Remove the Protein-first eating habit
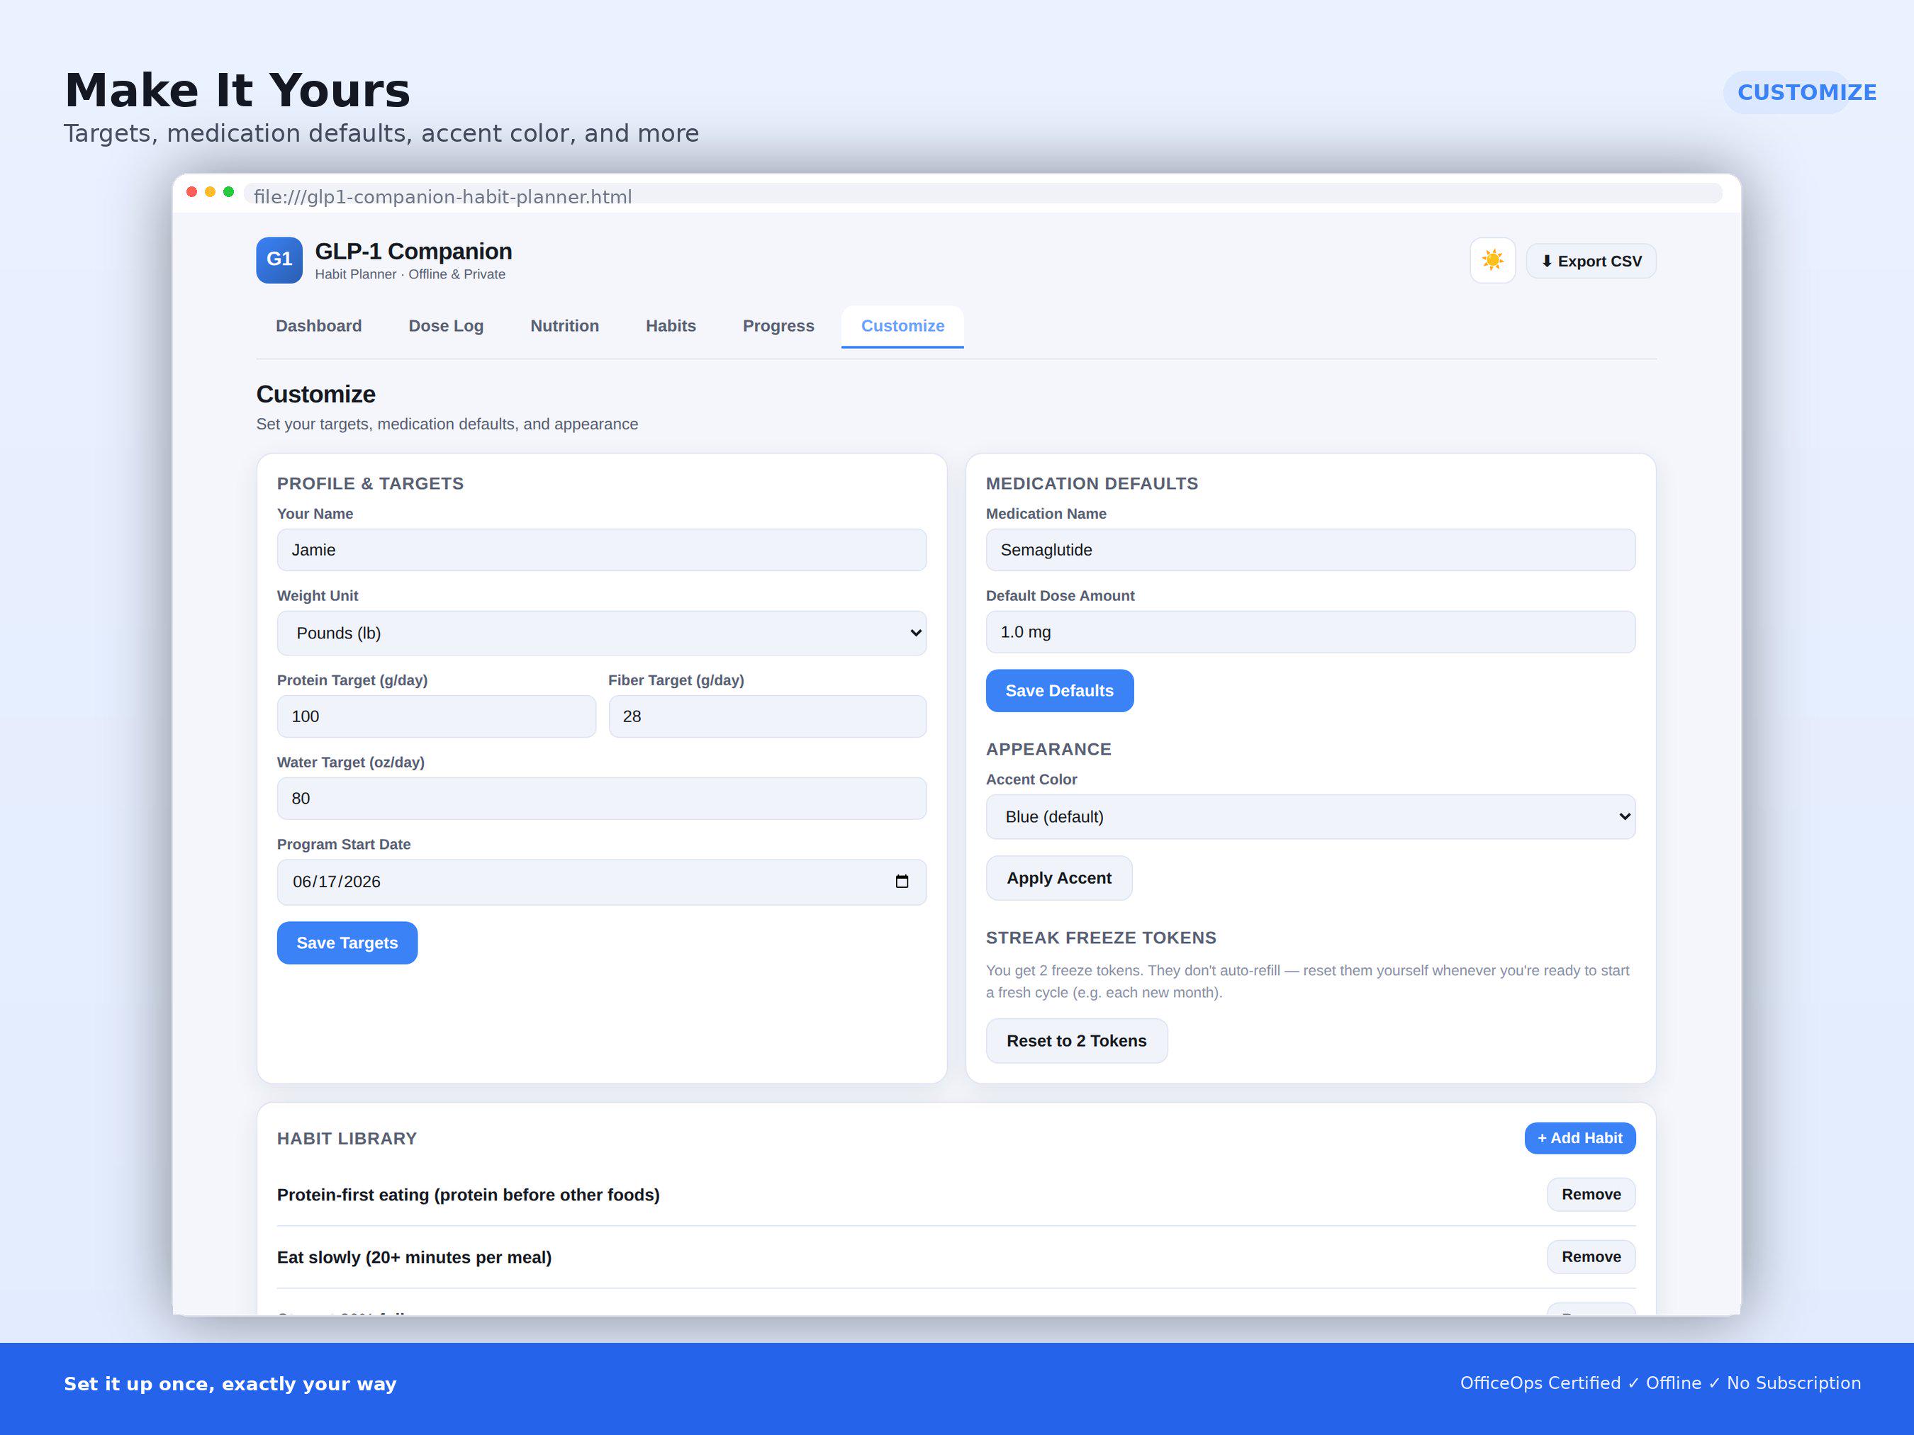 pyautogui.click(x=1590, y=1195)
